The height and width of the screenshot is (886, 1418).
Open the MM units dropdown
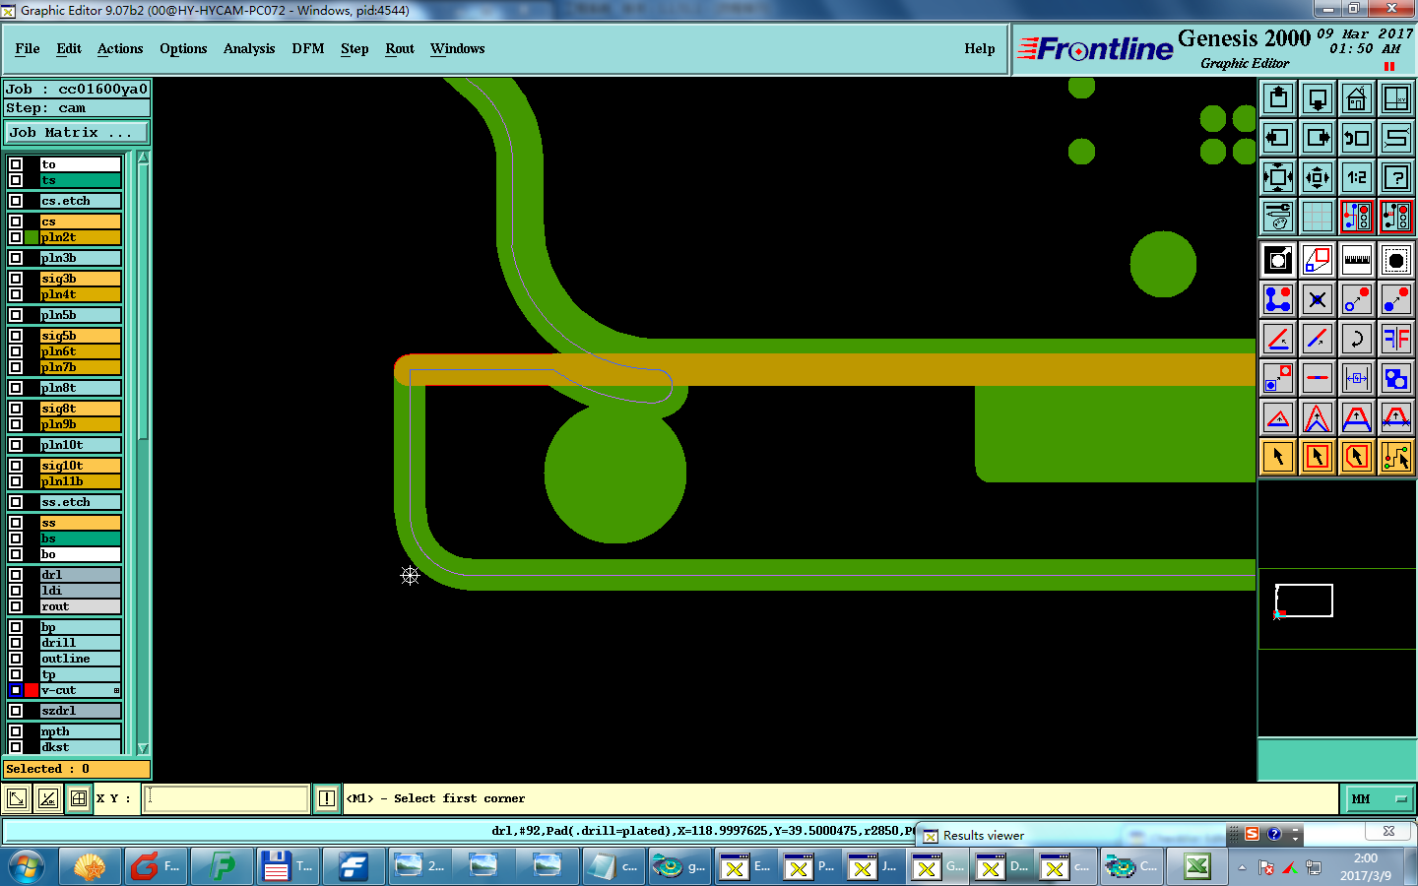point(1379,798)
